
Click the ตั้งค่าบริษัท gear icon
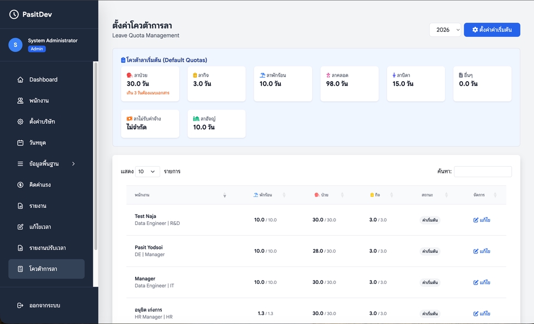tap(21, 122)
